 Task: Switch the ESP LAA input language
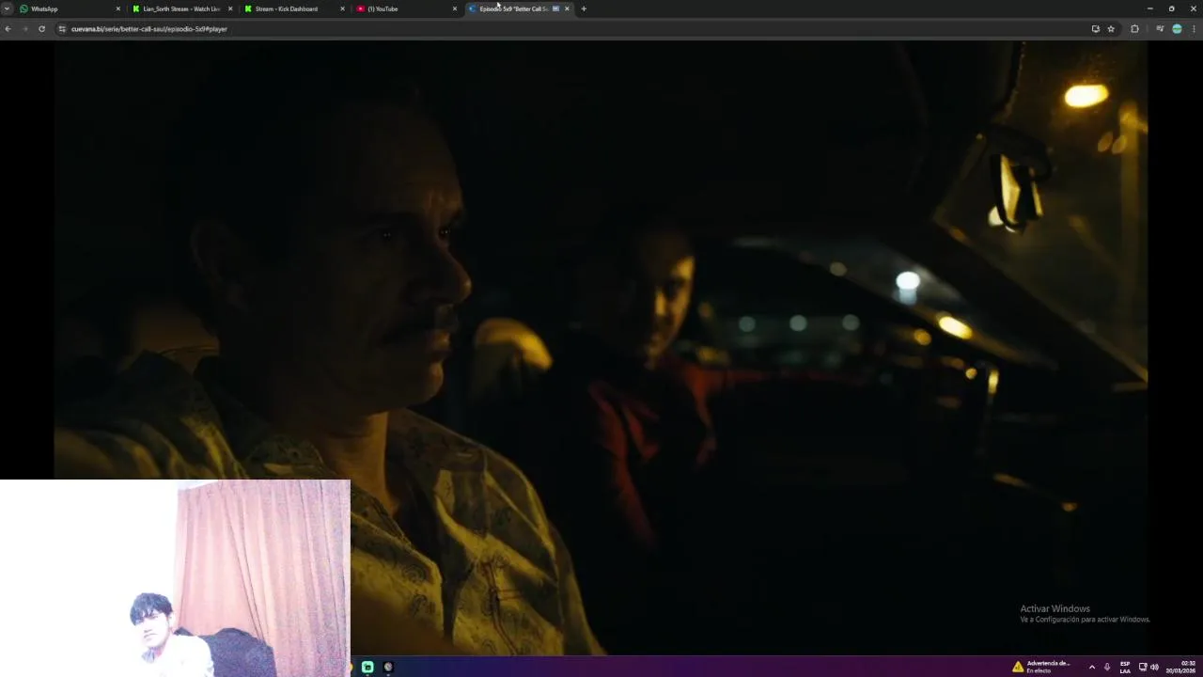pos(1125,667)
